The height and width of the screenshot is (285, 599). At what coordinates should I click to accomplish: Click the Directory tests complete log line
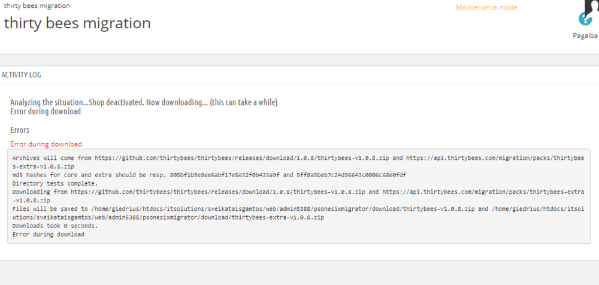click(55, 183)
